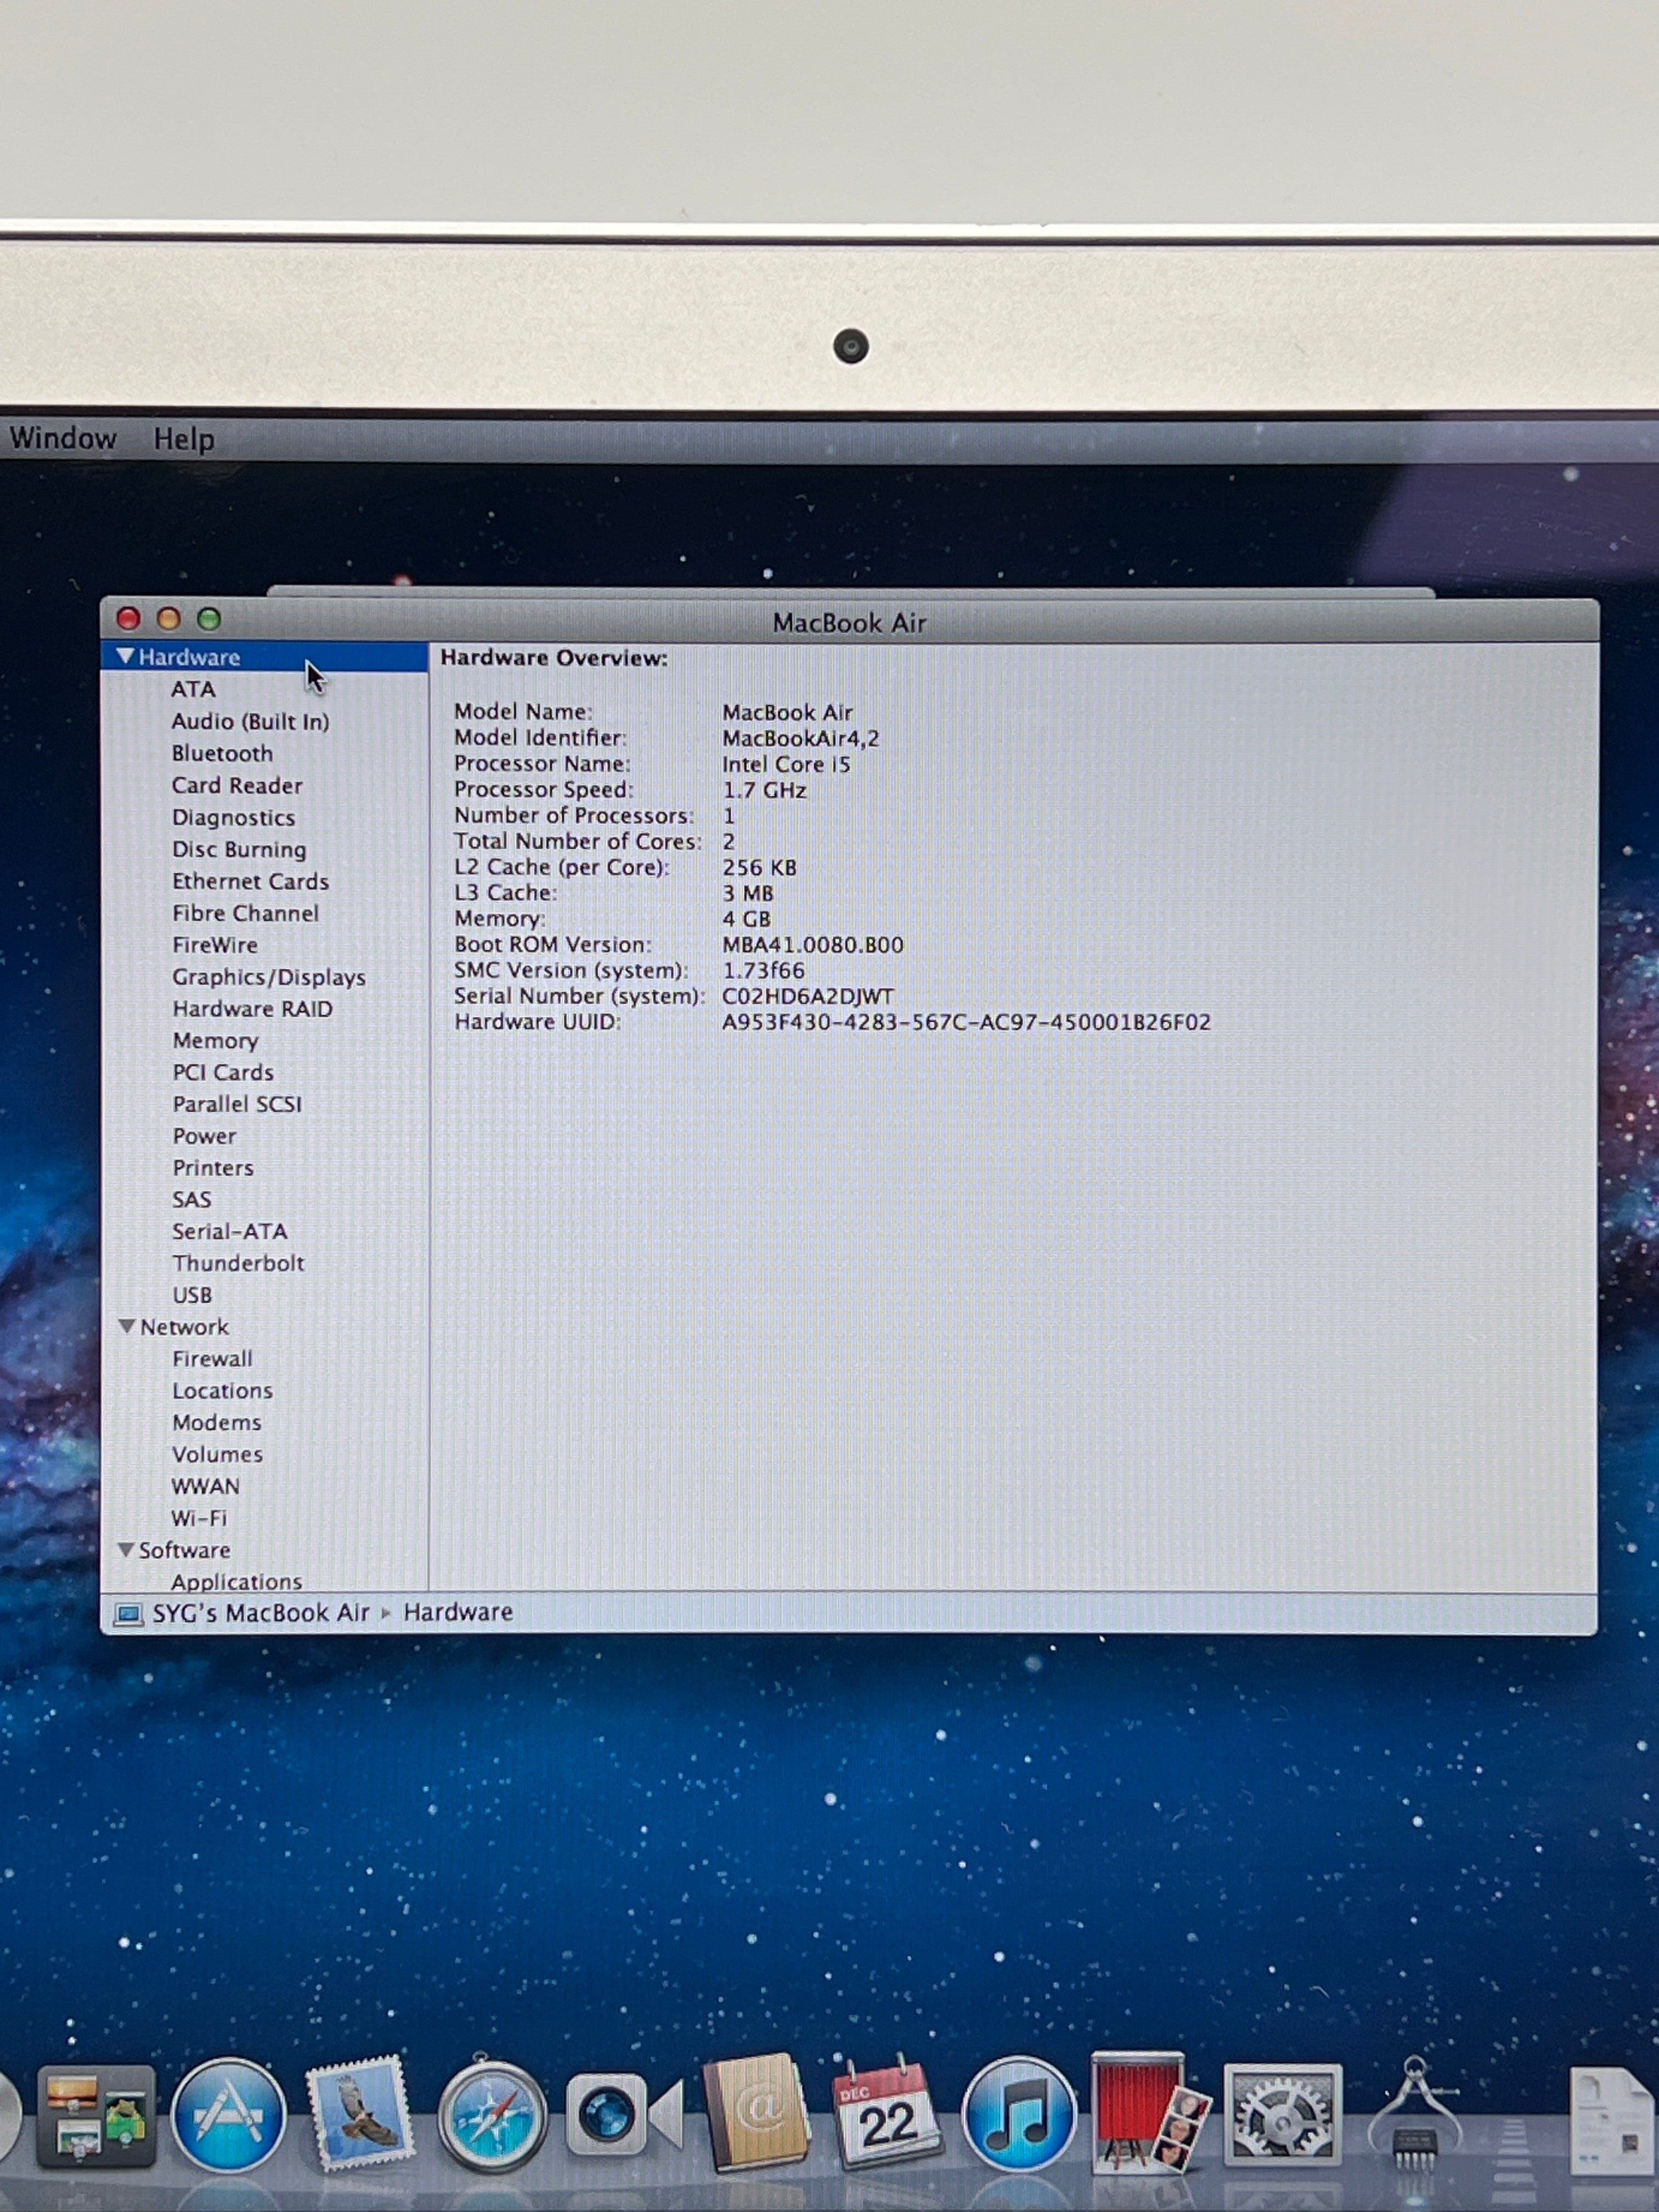Select USB in the sidebar
This screenshot has height=2212, width=1659.
(x=192, y=1295)
